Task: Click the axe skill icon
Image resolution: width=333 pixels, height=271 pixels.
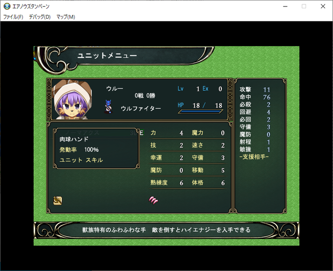Action: click(x=58, y=200)
